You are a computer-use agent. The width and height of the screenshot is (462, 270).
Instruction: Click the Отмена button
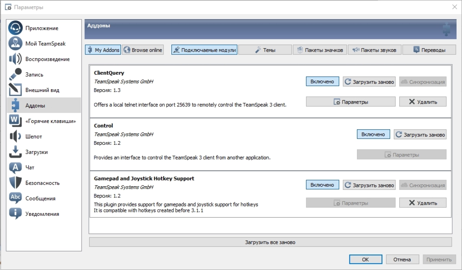402,259
